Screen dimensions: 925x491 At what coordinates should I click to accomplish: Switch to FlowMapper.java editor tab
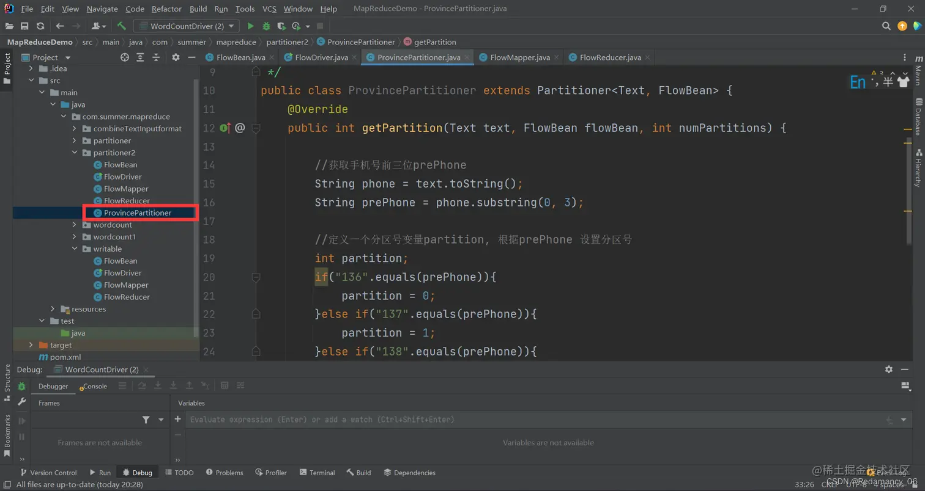click(x=519, y=57)
